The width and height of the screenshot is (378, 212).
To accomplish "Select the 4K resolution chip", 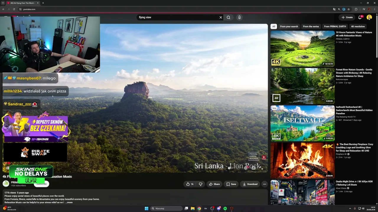I will tap(358, 26).
